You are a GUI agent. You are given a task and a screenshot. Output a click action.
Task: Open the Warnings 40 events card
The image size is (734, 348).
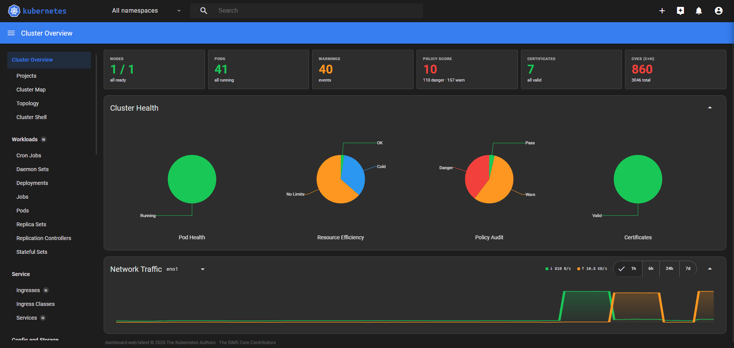363,69
